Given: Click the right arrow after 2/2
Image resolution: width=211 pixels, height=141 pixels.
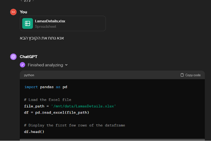Looking at the screenshot, I should pos(33,1).
